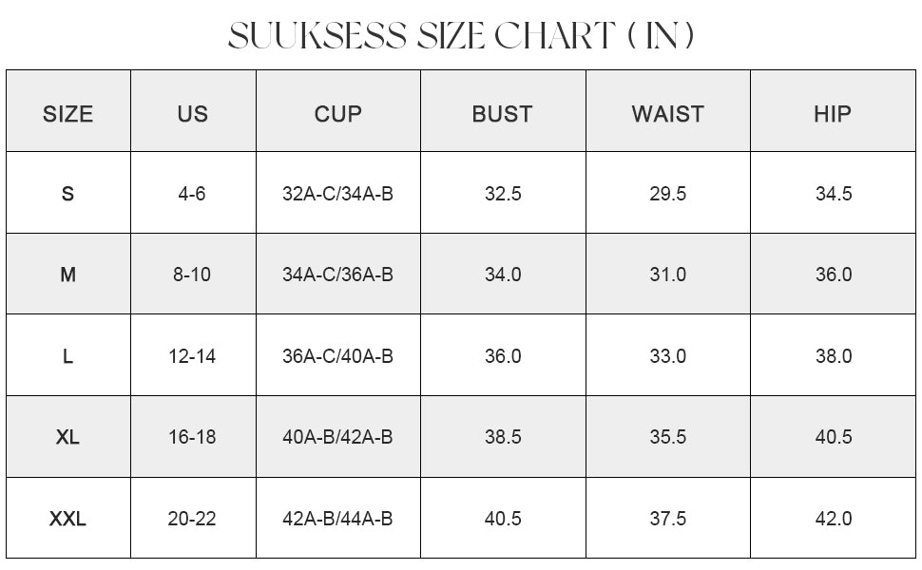This screenshot has width=922, height=570.
Task: Click the US column header
Action: (192, 114)
